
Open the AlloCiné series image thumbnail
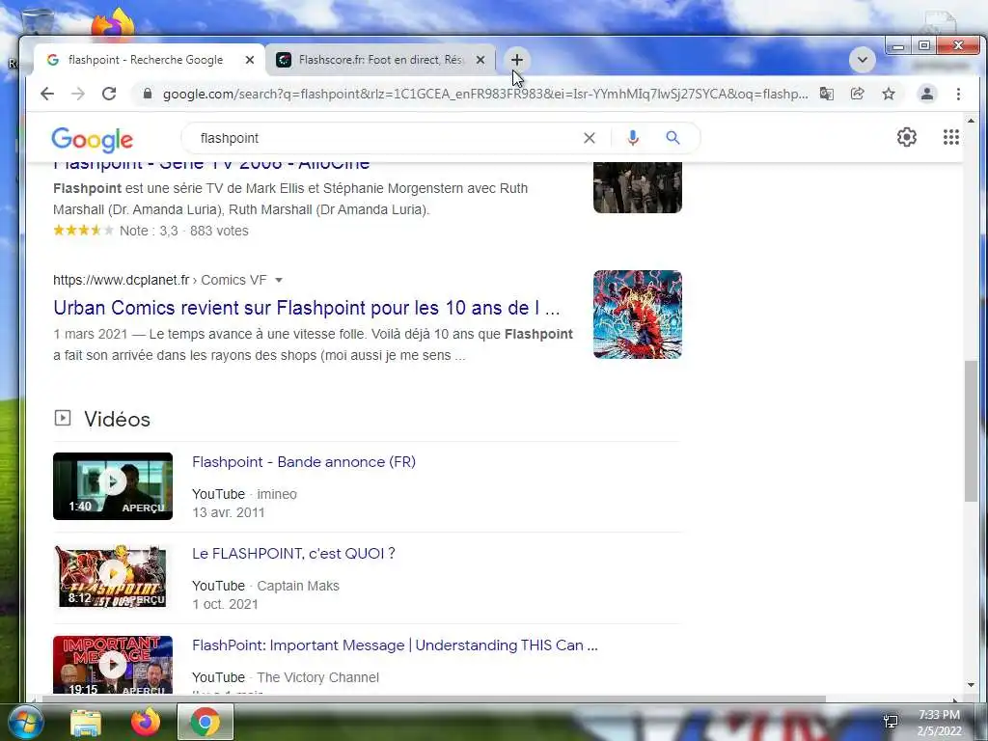click(x=638, y=187)
